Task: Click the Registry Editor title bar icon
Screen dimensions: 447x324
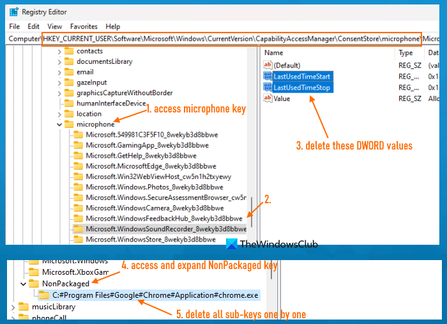Action: (14, 12)
